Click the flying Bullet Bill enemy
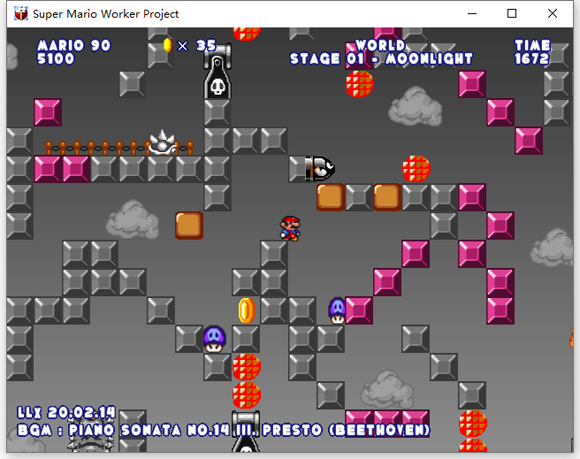Screen dimensions: 580x459 click(320, 169)
